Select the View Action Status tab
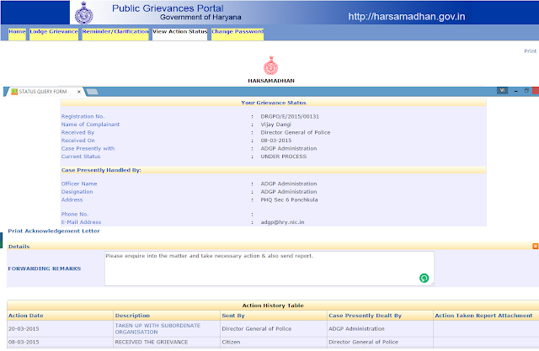 click(179, 35)
